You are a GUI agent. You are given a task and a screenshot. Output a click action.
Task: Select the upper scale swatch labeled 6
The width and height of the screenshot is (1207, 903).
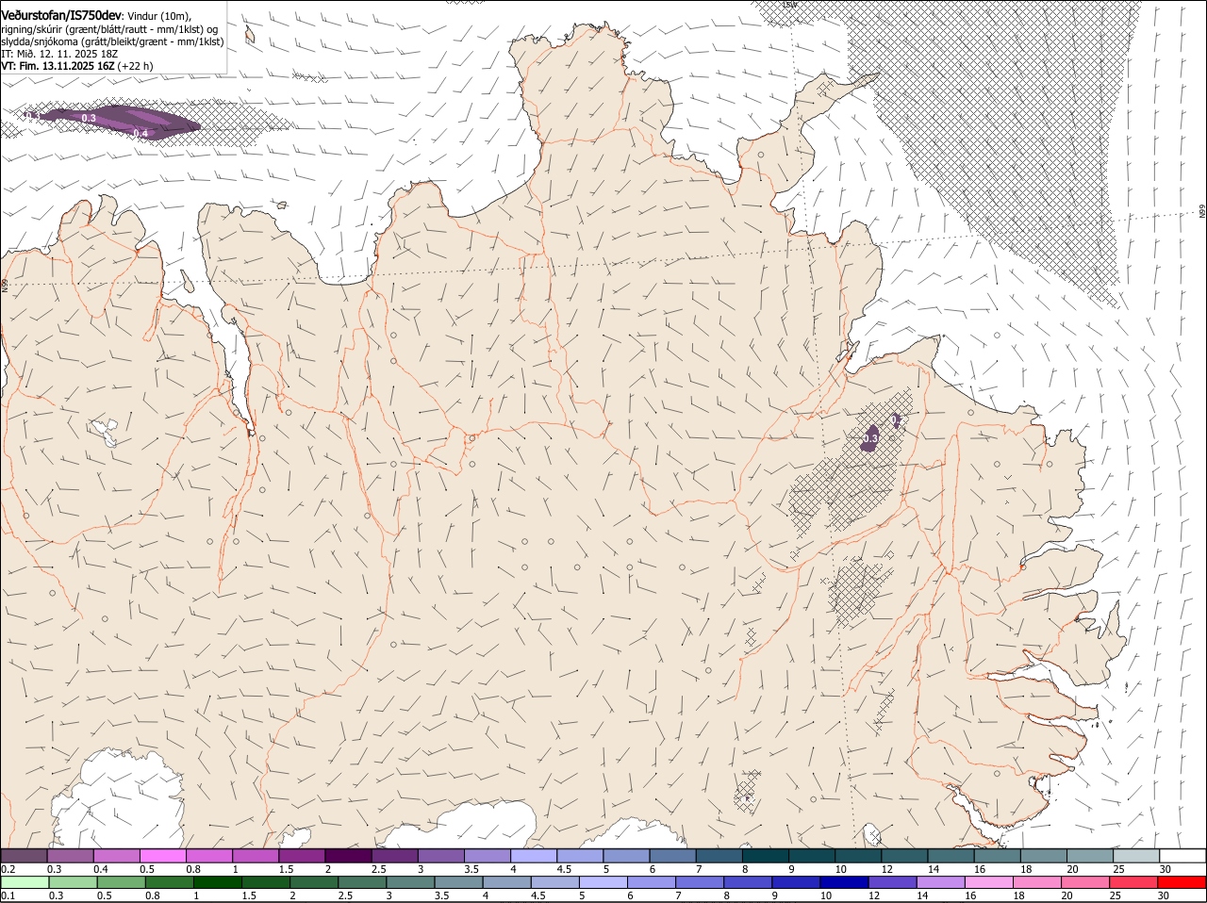pyautogui.click(x=671, y=856)
